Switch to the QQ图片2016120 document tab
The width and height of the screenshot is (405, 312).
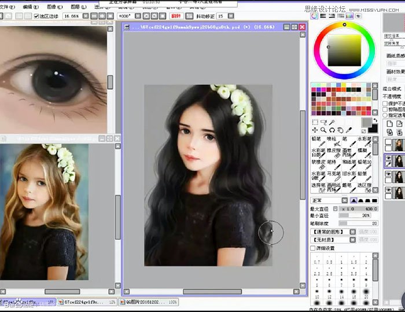click(x=149, y=302)
